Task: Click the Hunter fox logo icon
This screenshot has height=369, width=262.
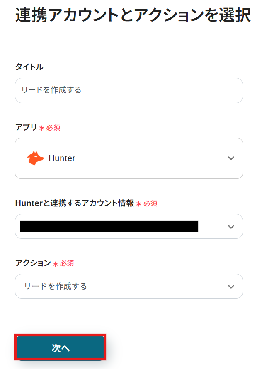Action: coord(35,158)
